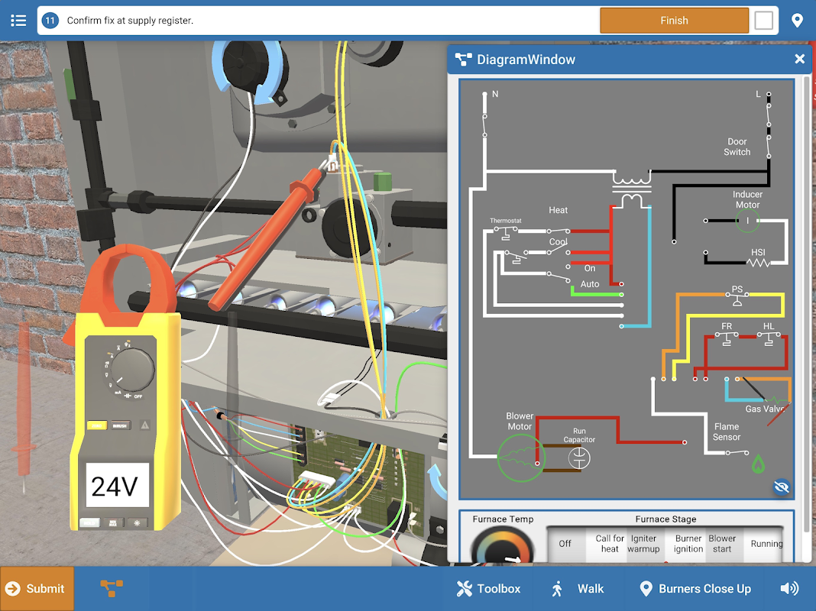Click the blue rotate arrow near control board
Screen dimensions: 816x611
pyautogui.click(x=436, y=481)
